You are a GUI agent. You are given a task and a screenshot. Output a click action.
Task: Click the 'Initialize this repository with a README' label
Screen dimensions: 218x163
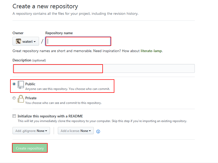tap(50, 116)
